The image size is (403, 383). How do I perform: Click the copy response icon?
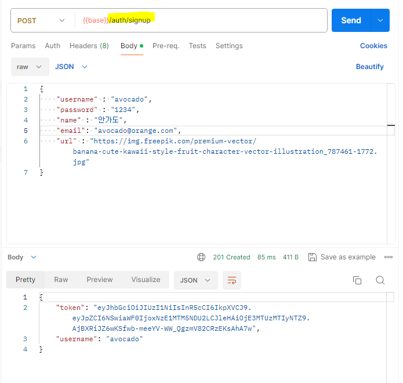pyautogui.click(x=357, y=280)
